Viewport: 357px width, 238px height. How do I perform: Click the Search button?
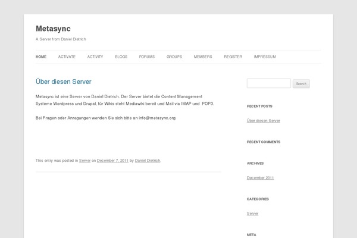click(301, 83)
